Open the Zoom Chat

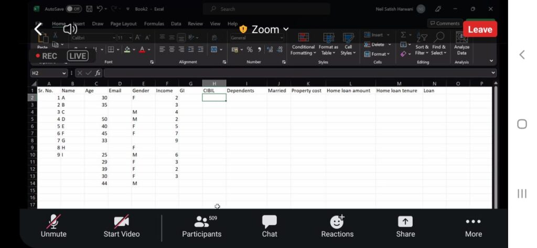[x=270, y=225]
